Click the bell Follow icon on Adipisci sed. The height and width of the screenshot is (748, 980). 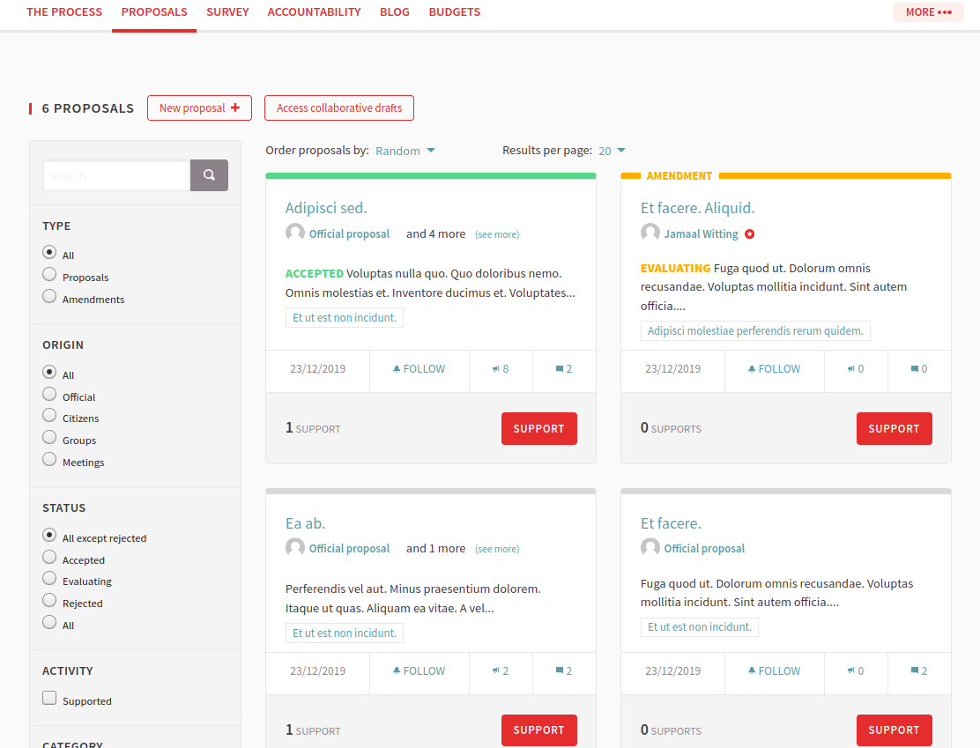pos(397,369)
